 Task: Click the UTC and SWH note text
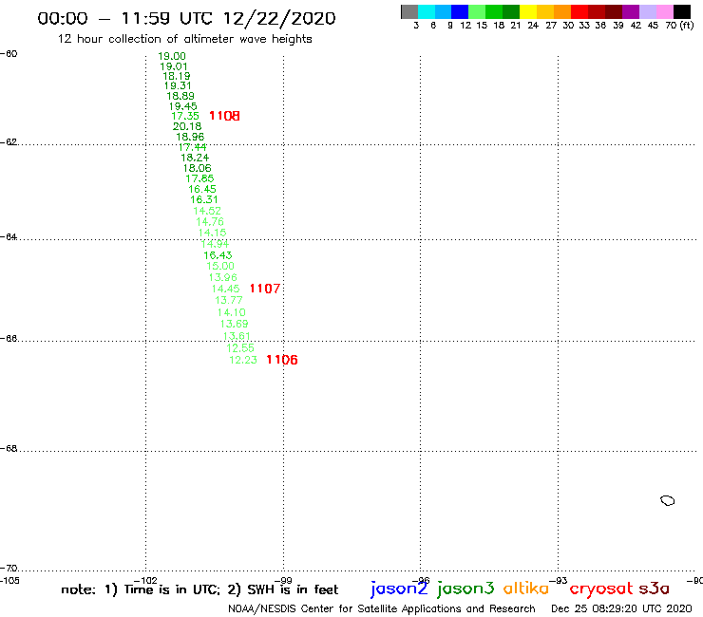199,589
